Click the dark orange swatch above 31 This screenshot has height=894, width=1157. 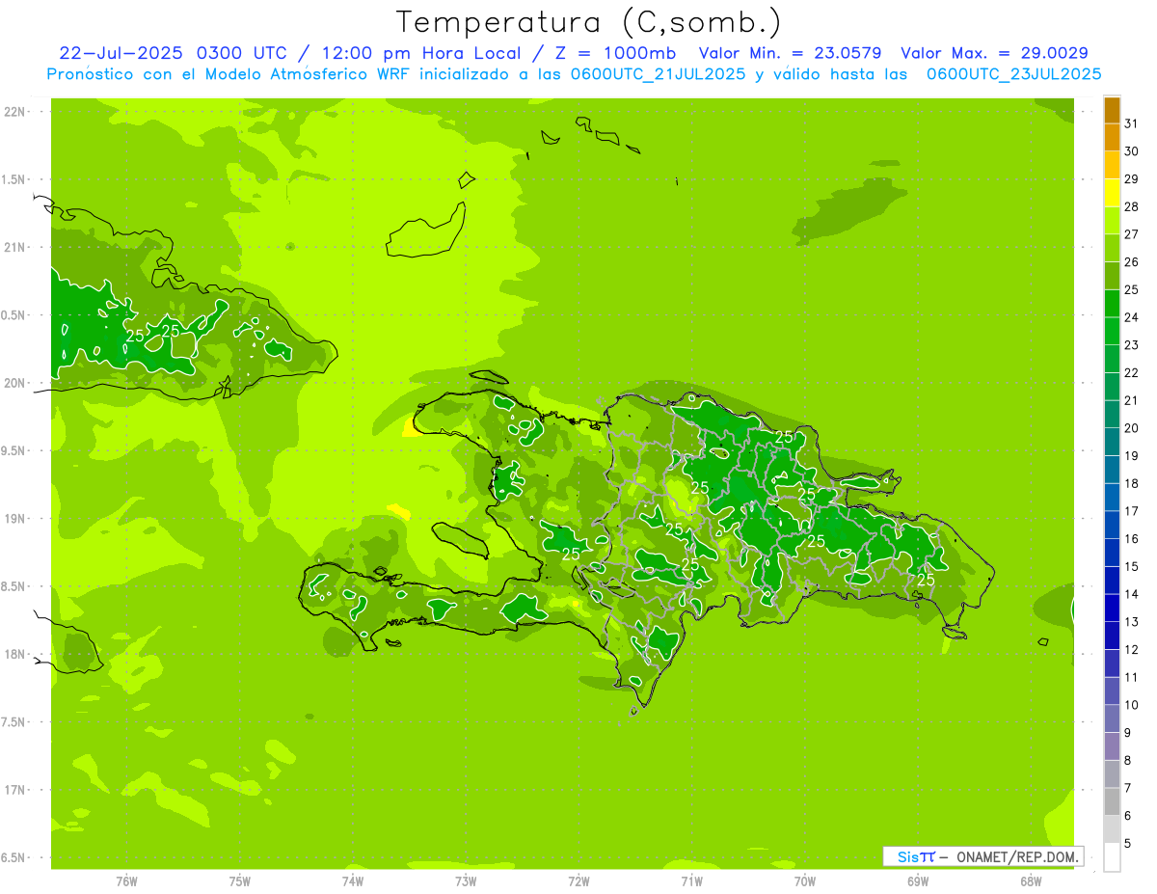(1112, 110)
